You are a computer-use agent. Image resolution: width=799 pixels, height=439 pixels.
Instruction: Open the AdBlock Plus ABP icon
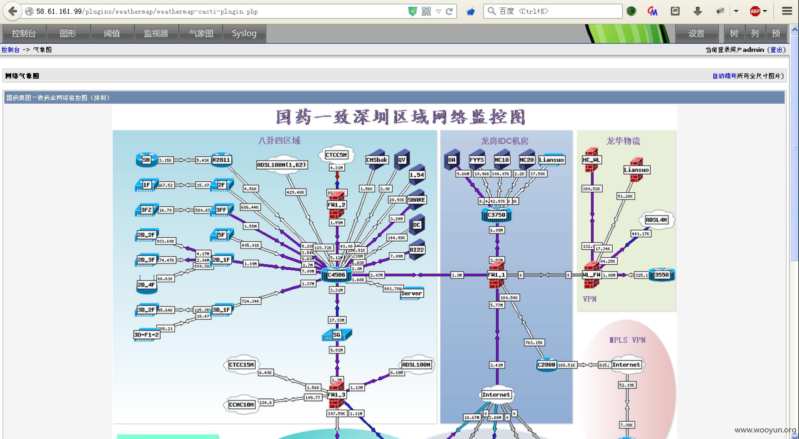(x=755, y=12)
